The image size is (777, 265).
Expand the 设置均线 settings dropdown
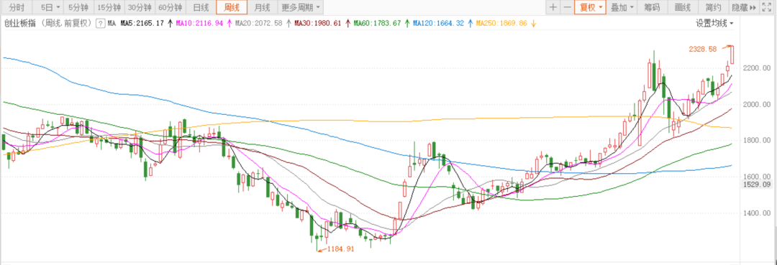(x=714, y=23)
